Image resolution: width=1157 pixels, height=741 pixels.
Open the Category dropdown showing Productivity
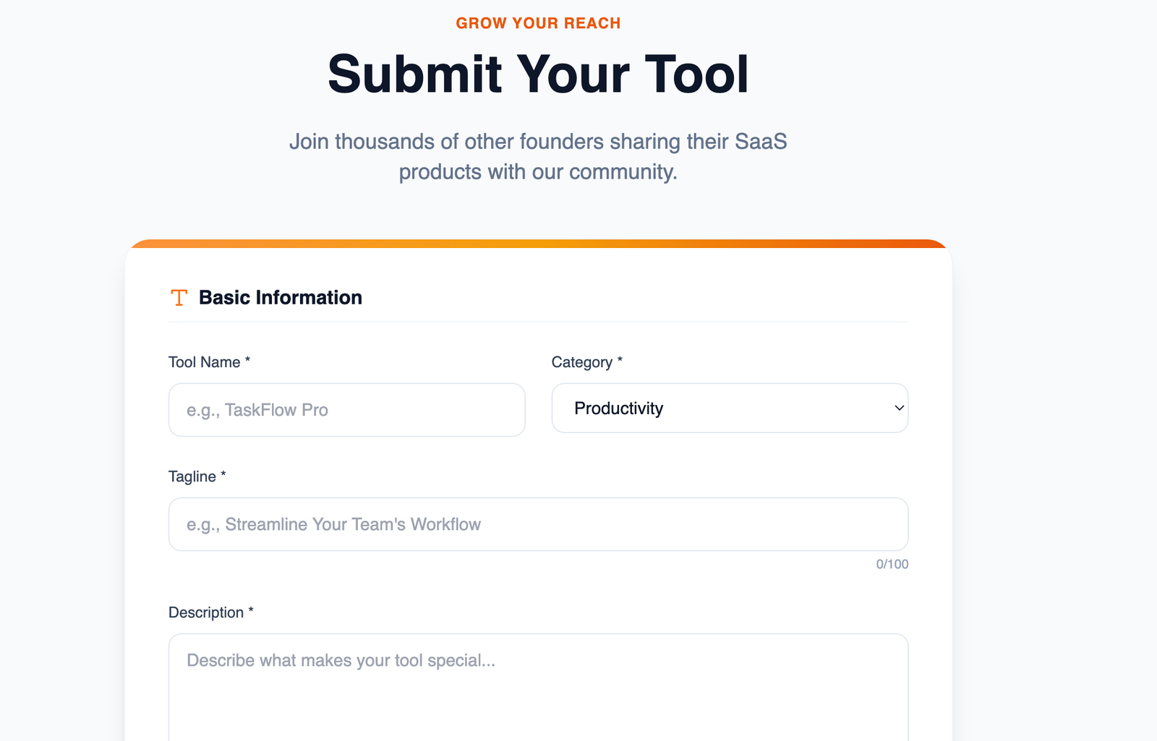click(729, 408)
